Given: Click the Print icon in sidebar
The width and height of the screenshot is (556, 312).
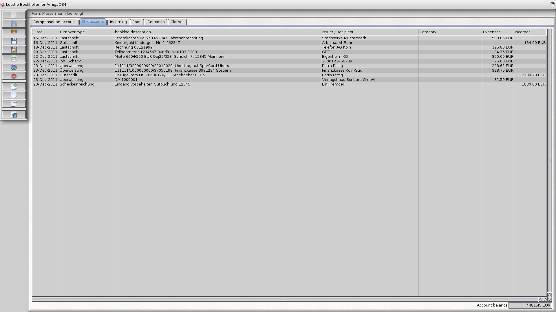Looking at the screenshot, I should 14,58.
